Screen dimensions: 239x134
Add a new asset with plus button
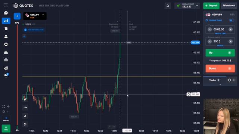coord(17,16)
